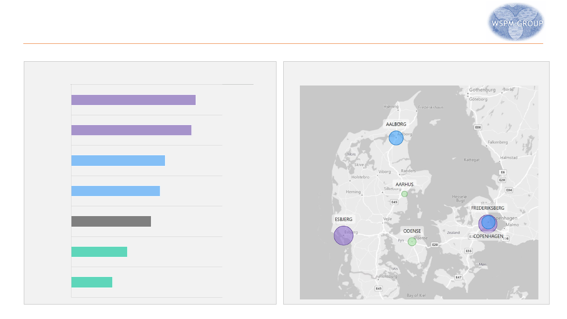Click the longer light blue bar

coord(118,161)
